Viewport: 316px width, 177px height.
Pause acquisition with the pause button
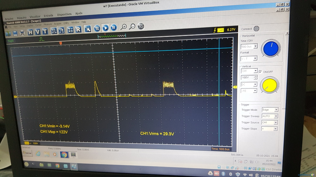(x=114, y=27)
